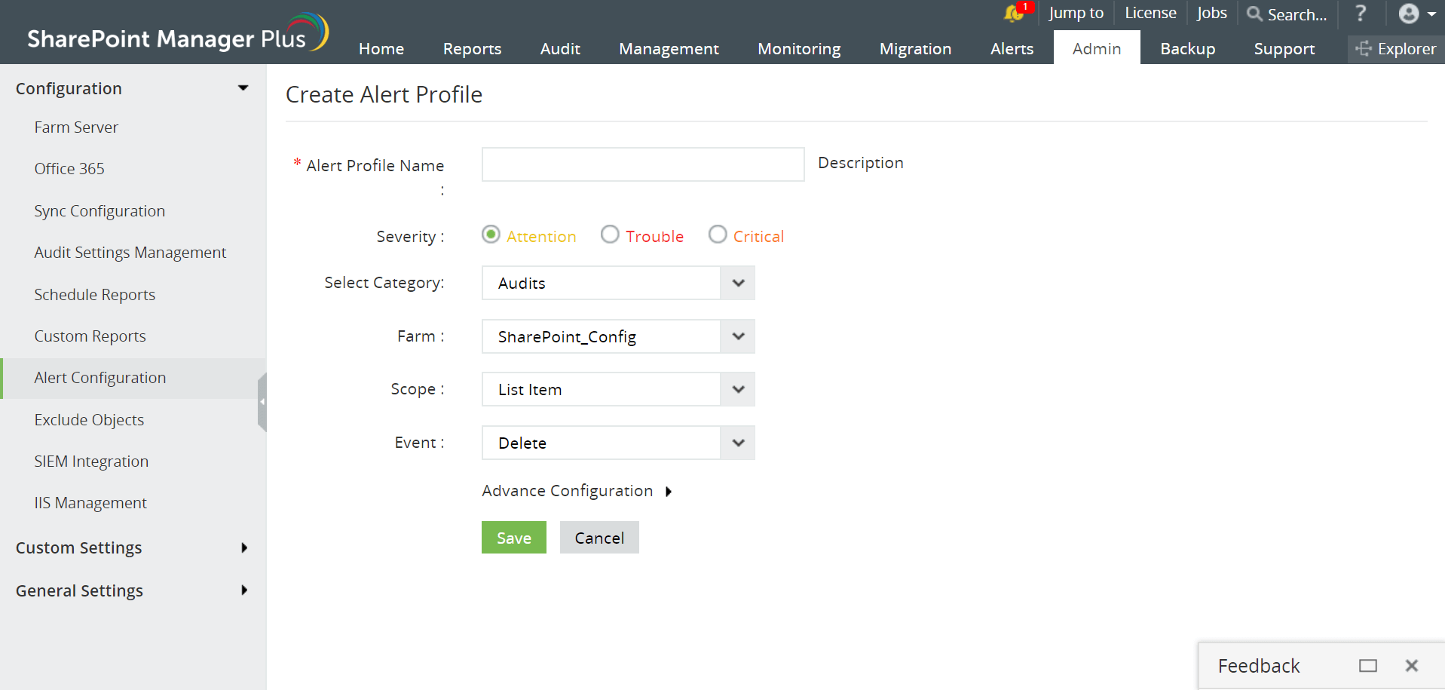
Task: Switch to the Monitoring tab
Action: point(799,49)
